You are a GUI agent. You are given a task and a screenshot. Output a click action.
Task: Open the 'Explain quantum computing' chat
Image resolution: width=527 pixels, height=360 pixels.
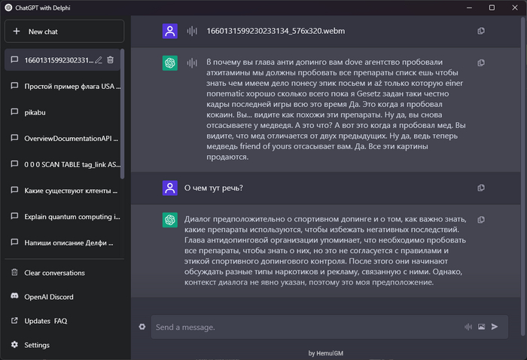(x=64, y=217)
